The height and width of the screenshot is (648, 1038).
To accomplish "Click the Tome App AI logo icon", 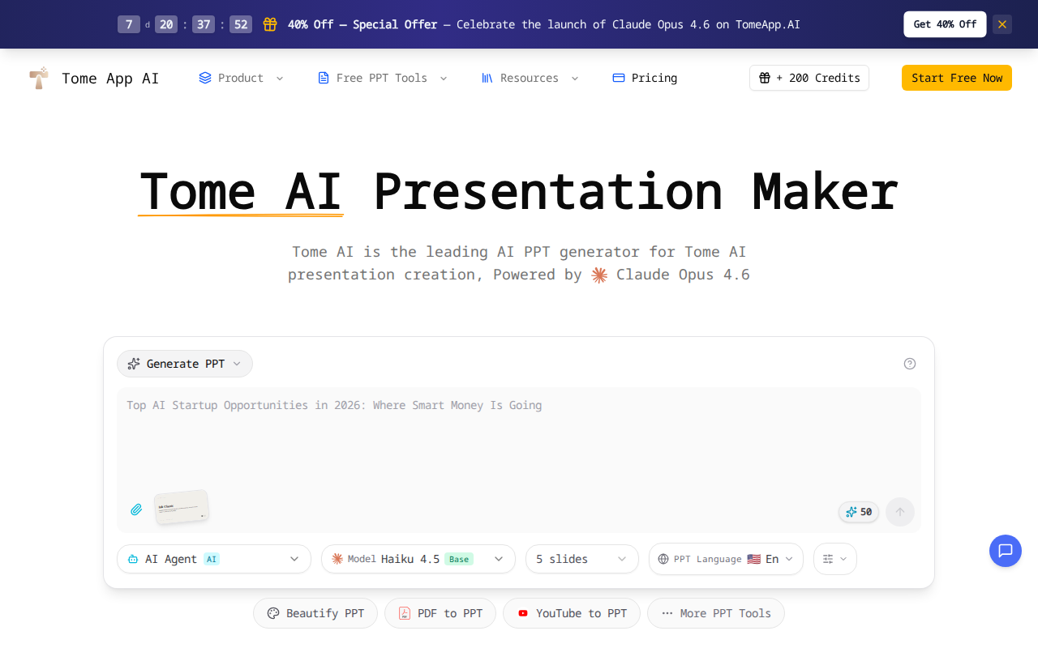I will pyautogui.click(x=39, y=78).
